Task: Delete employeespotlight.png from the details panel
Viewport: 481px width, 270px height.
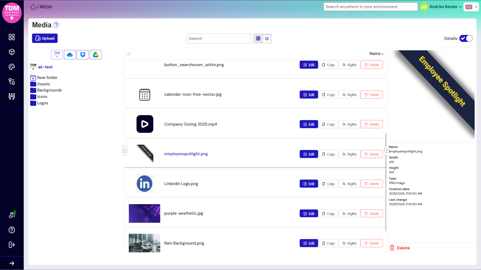Action: (400, 248)
